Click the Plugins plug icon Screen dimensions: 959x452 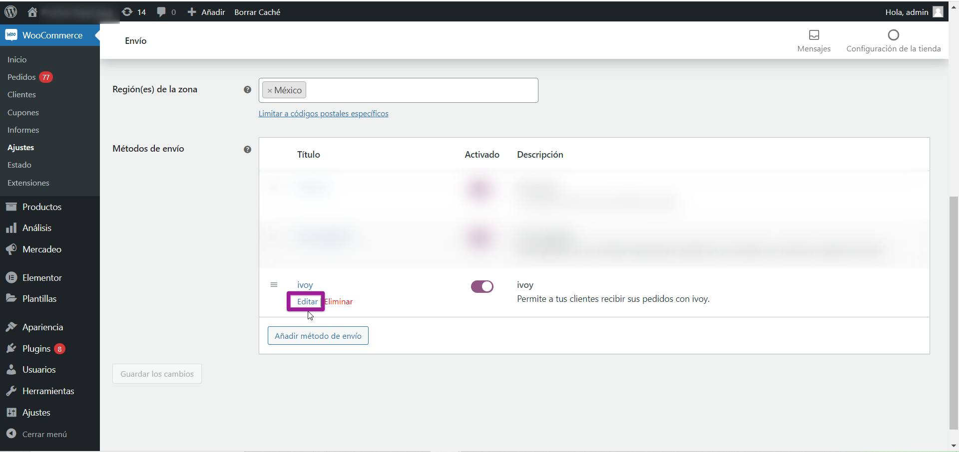tap(11, 348)
